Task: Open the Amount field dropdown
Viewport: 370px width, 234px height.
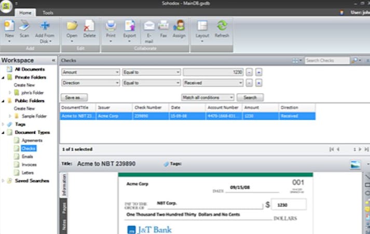Action: coord(117,72)
